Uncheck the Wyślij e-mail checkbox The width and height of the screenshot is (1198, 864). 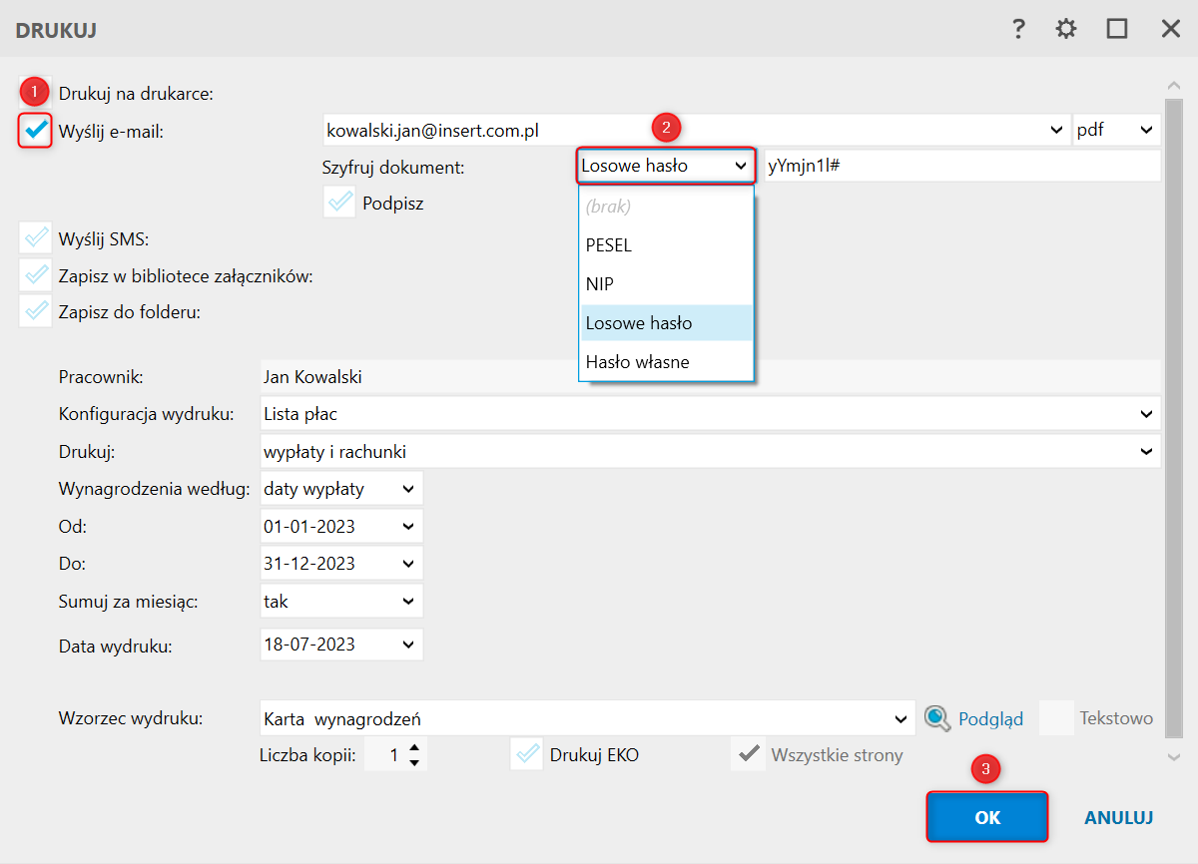(36, 130)
